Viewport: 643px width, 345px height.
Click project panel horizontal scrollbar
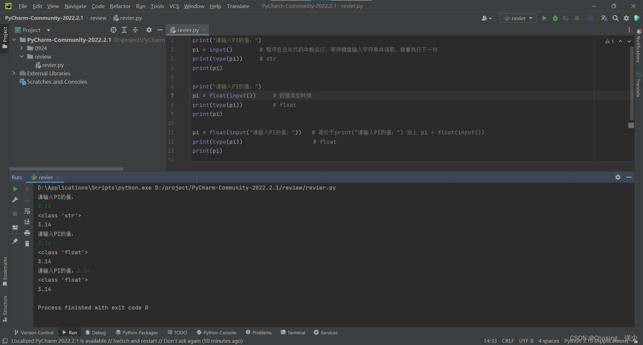tap(66, 169)
